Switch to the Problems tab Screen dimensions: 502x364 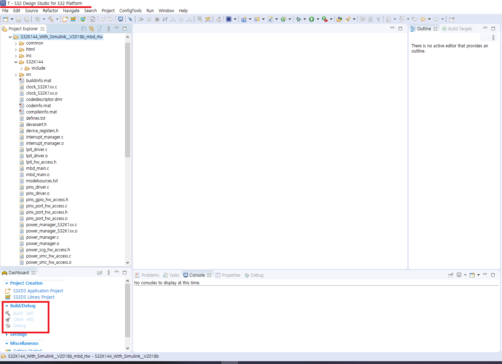click(147, 275)
